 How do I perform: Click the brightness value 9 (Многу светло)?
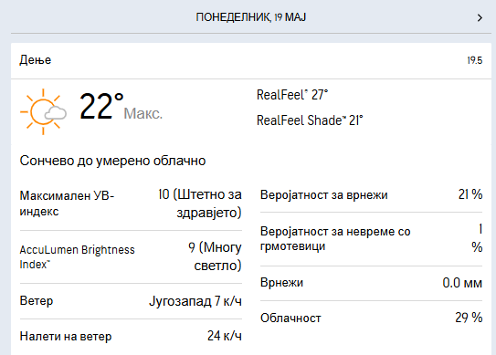215,256
